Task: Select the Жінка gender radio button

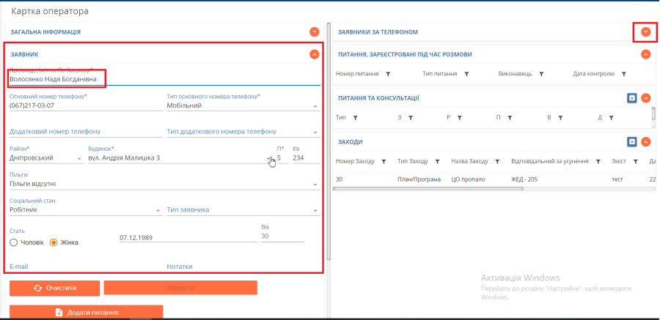Action: [54, 242]
